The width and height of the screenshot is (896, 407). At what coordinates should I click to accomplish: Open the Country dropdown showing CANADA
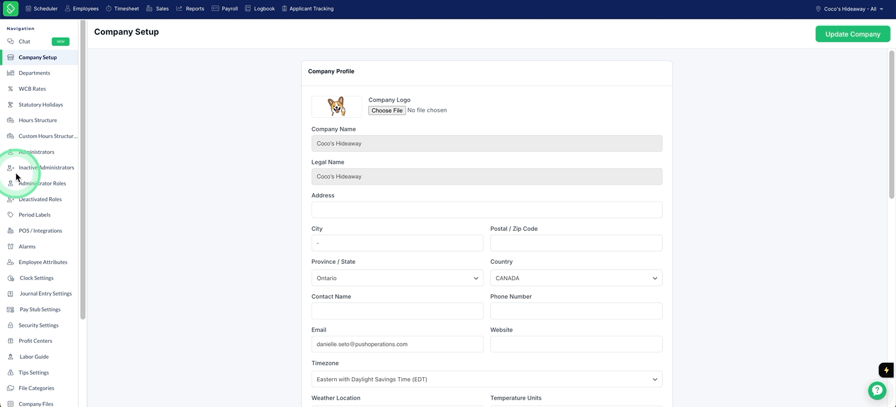(576, 278)
